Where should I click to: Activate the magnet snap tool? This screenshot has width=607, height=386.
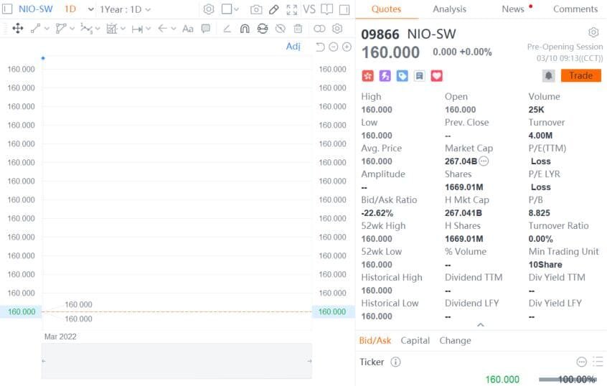[x=245, y=28]
